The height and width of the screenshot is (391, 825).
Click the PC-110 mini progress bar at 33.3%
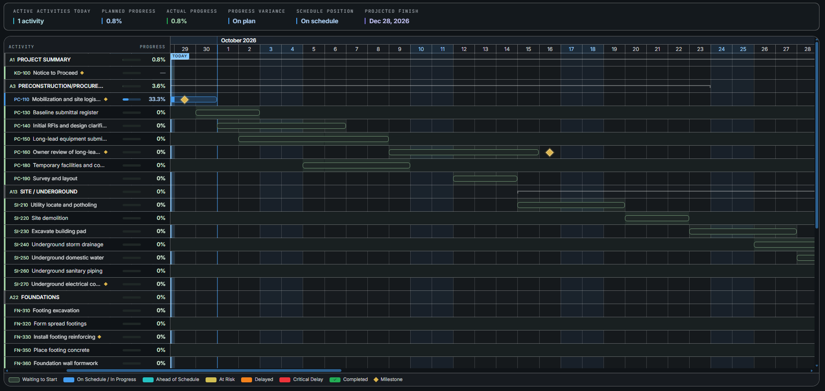(x=132, y=99)
